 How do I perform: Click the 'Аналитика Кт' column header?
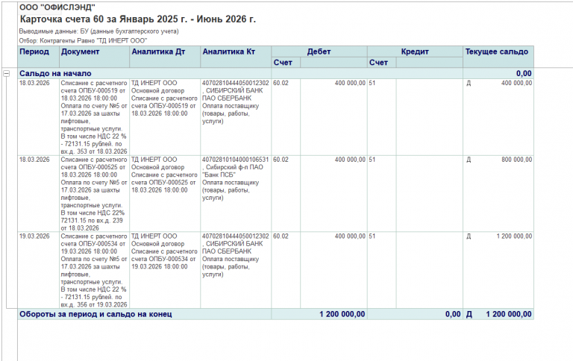[236, 57]
